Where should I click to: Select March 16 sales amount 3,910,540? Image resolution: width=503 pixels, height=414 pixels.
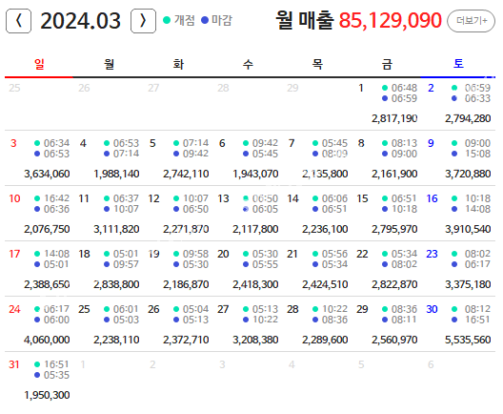click(468, 229)
